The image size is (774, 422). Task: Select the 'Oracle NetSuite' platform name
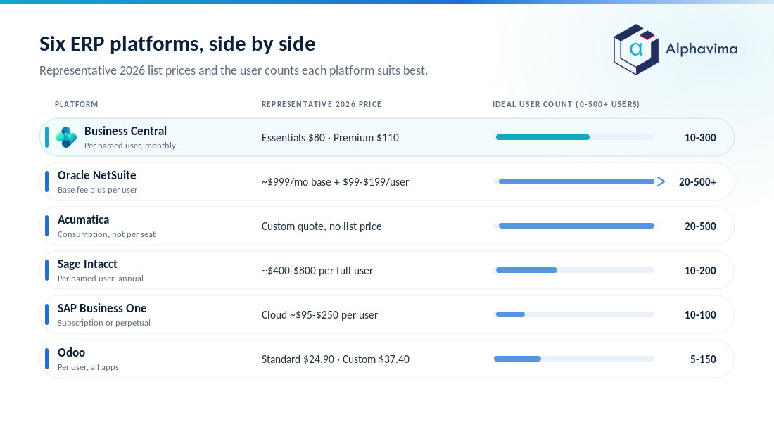click(97, 175)
